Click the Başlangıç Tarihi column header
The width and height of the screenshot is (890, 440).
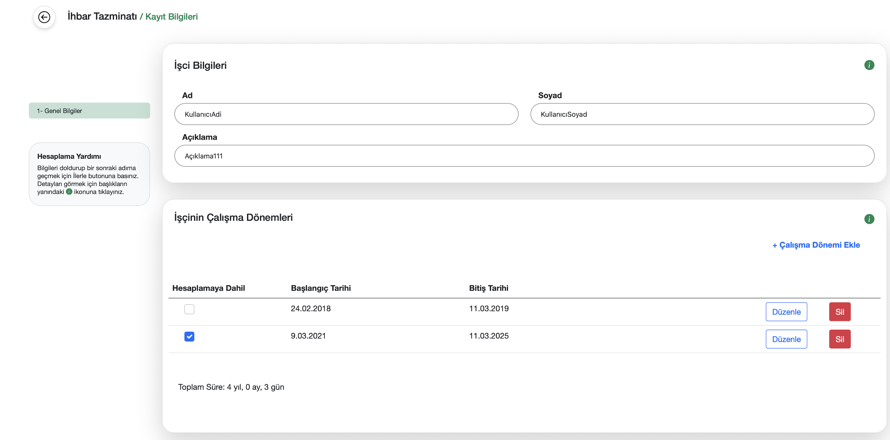click(x=320, y=288)
